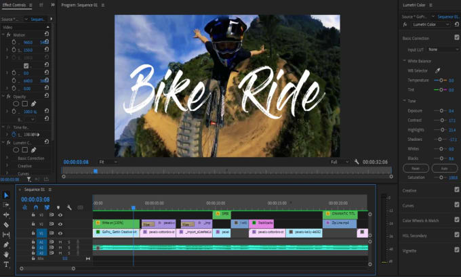Solo audio track A1
Image resolution: width=461 pixels, height=277 pixels.
click(68, 242)
